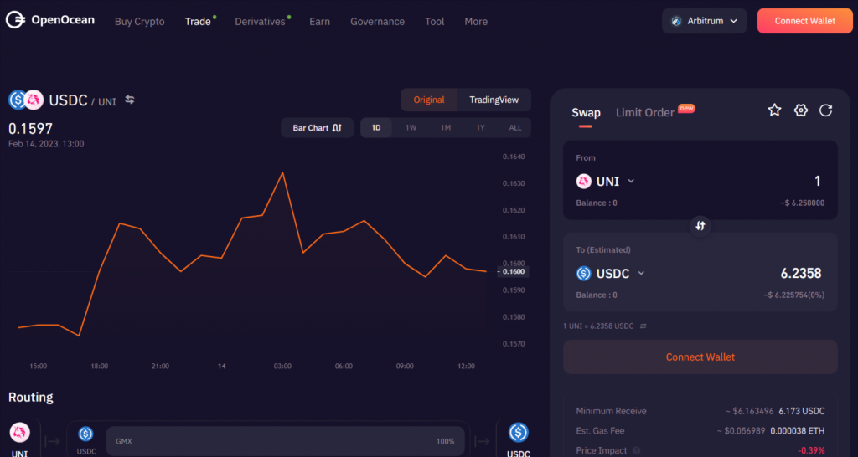858x457 pixels.
Task: Click the 0.1600 price marker on chart
Action: (514, 272)
